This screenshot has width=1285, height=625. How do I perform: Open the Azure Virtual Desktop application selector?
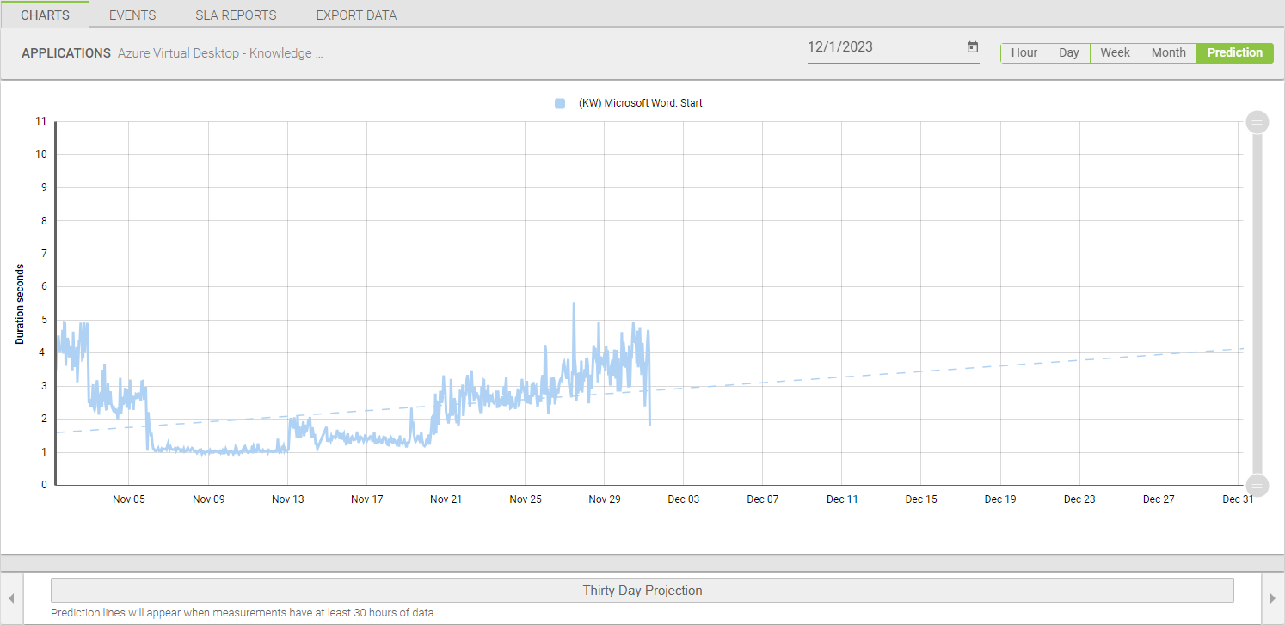(220, 53)
